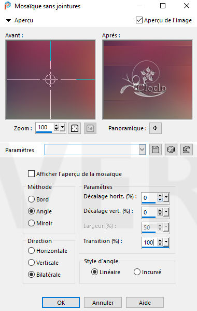Screen dimensions: 197x311
Task: Click the zoom 100% actual size icon
Action: tap(90, 128)
